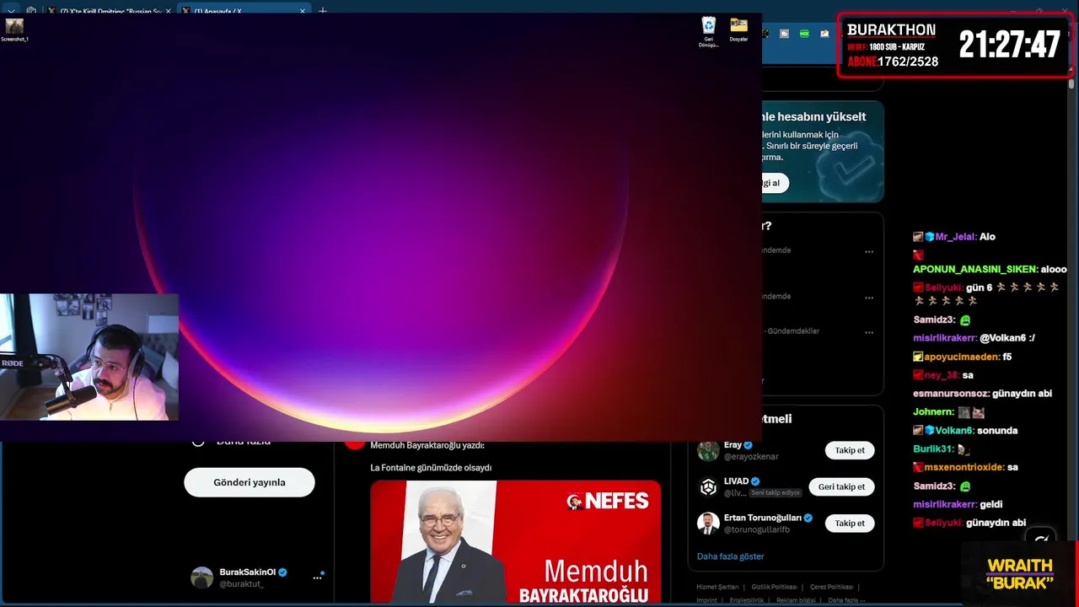
Task: Click the @torunogullarifb handle
Action: click(x=755, y=529)
